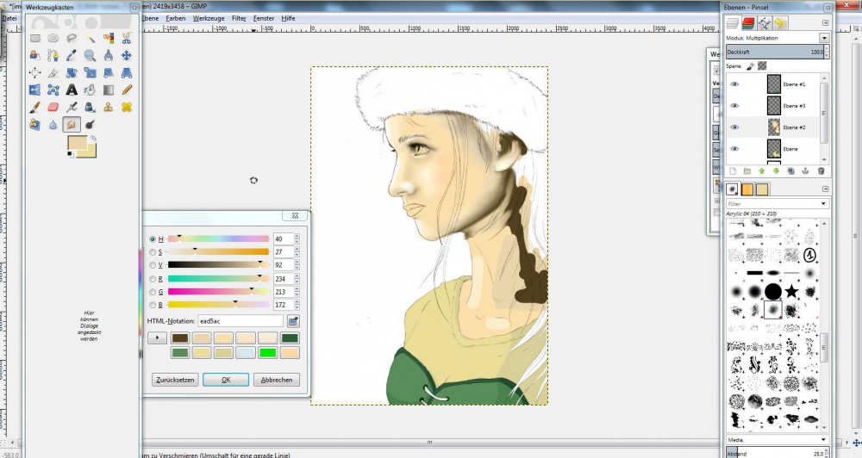Select the Zoom magnifier tool
The height and width of the screenshot is (458, 862).
click(x=91, y=55)
